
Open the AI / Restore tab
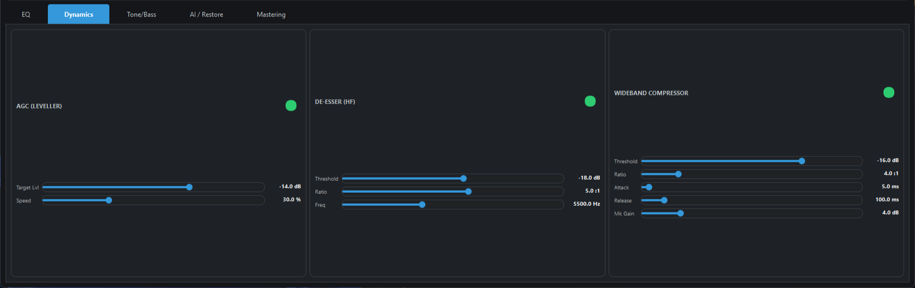pos(206,14)
